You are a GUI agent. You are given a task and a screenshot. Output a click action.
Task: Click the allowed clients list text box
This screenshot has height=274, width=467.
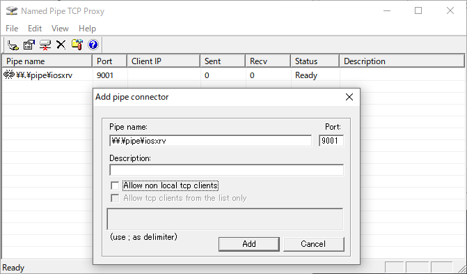click(225, 220)
